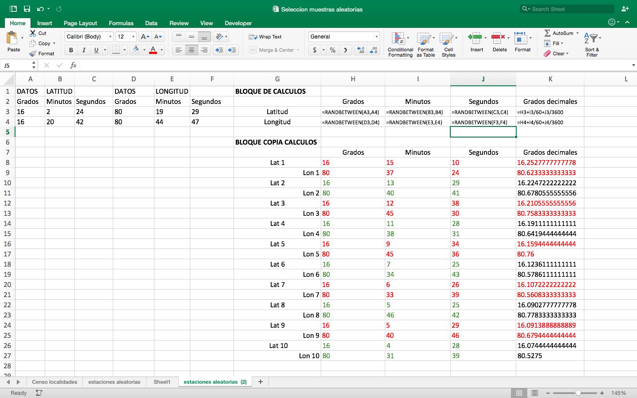Decrease decimal places
Viewport: 637px width, 398px height.
(374, 50)
